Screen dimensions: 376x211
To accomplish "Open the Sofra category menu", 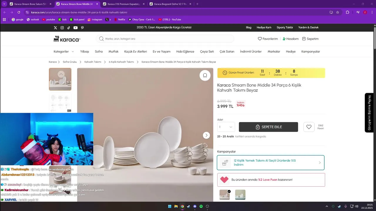I will tap(99, 52).
